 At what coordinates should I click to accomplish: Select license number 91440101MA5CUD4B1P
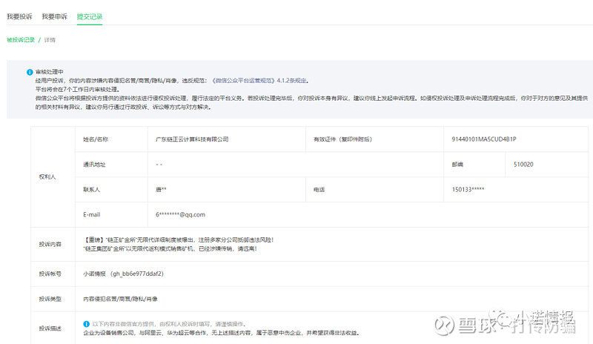coord(484,139)
